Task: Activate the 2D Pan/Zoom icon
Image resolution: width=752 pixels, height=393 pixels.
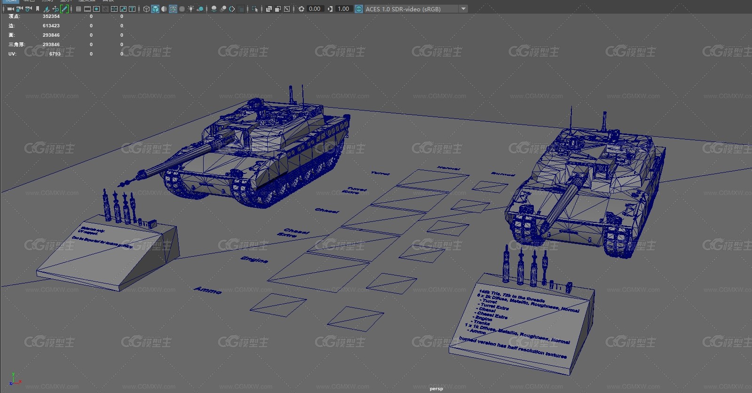Action: pos(55,9)
